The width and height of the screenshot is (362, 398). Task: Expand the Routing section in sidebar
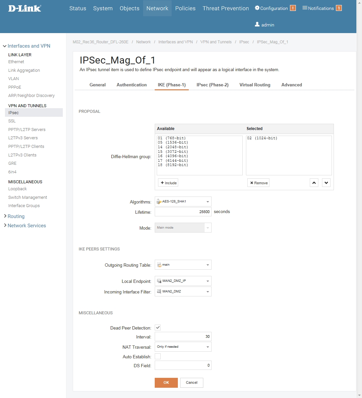point(16,216)
